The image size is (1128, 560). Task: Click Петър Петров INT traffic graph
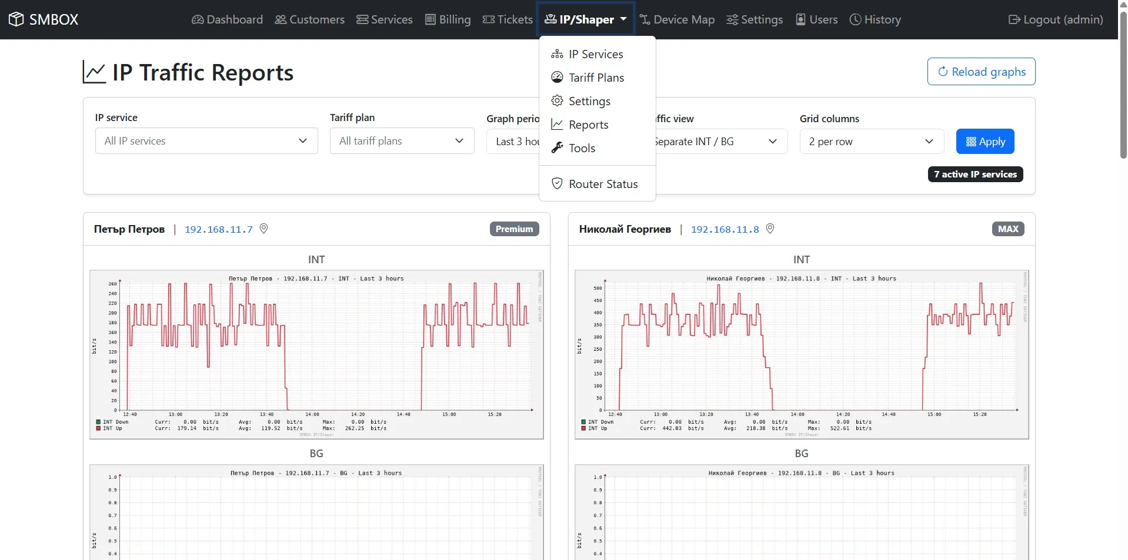coord(316,354)
